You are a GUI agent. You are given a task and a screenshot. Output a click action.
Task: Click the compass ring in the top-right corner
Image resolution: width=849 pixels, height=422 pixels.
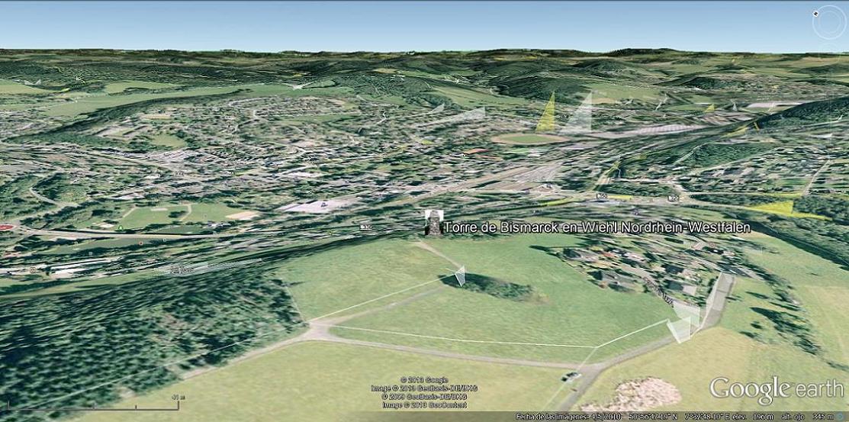[829, 23]
